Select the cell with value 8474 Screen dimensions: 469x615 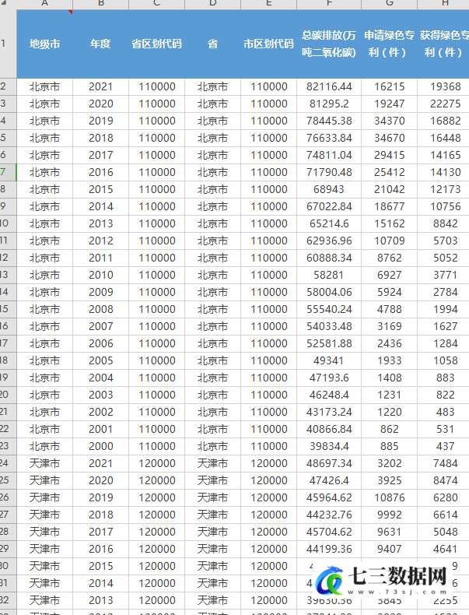tap(443, 480)
